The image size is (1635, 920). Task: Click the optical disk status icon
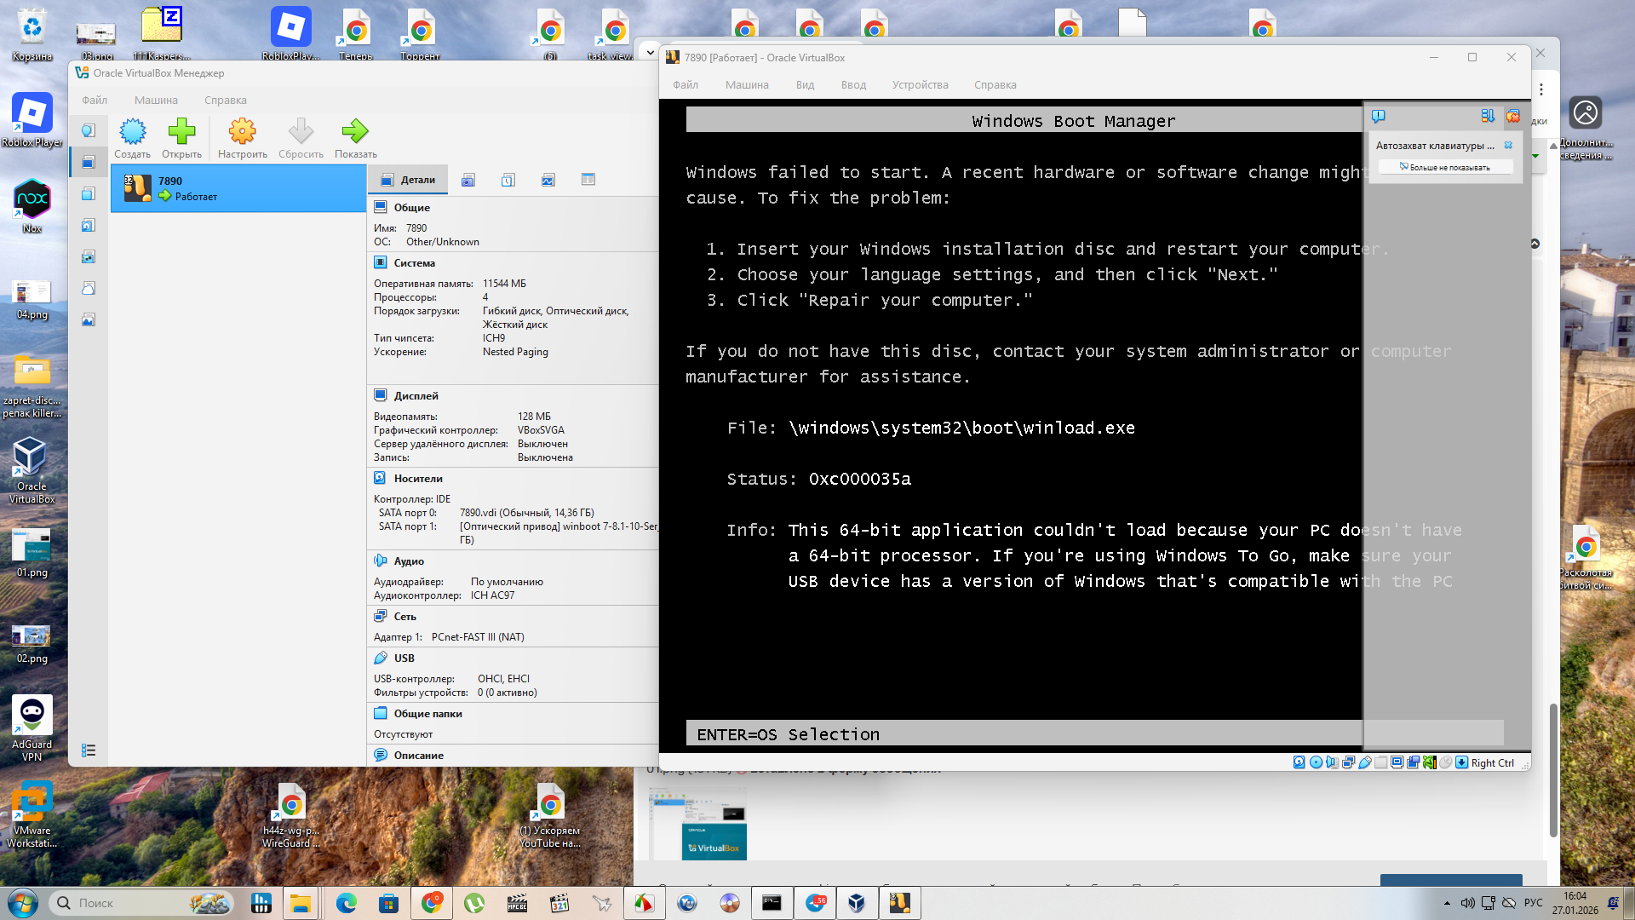[x=1316, y=762]
